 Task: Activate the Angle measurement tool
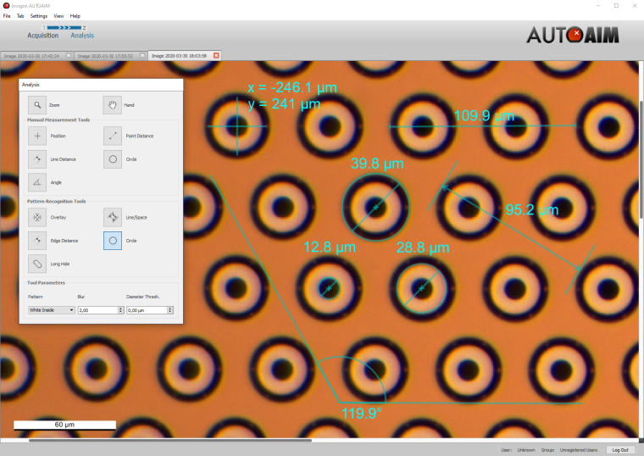tap(37, 182)
